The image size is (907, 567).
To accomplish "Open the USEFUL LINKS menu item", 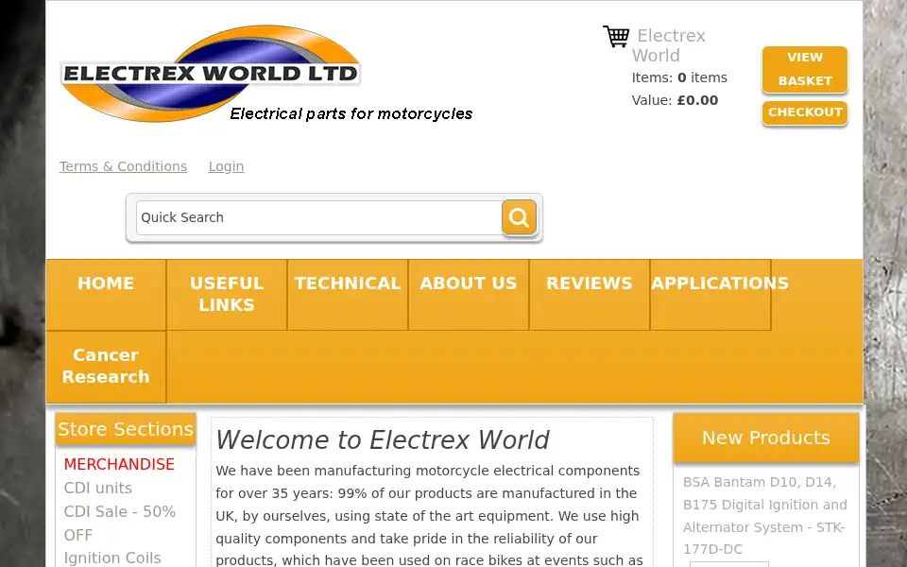I will tap(227, 295).
